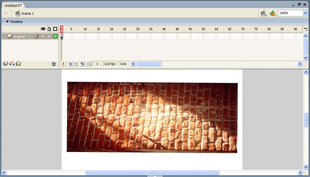Toggle the b-grnd layer green outline square

tap(55, 36)
